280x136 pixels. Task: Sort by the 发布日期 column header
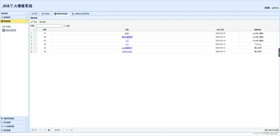pyautogui.click(x=220, y=30)
